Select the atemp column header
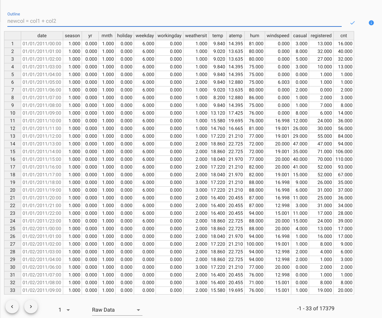The height and width of the screenshot is (318, 382). 236,36
